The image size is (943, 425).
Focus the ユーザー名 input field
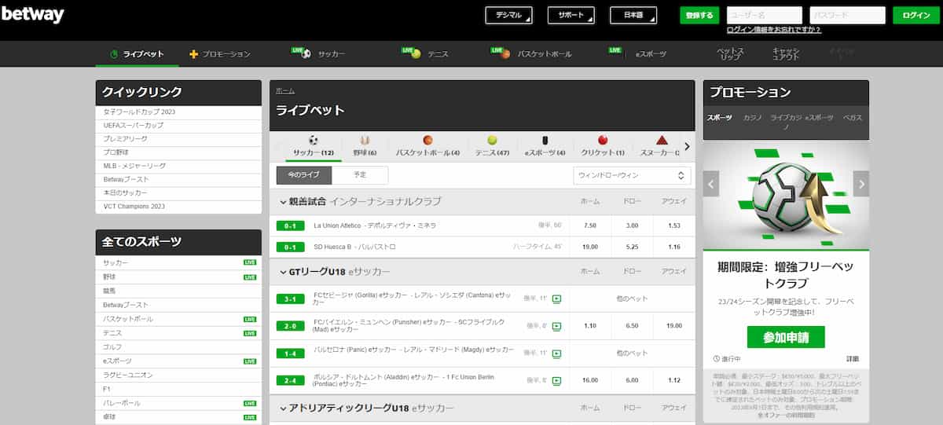(x=765, y=16)
